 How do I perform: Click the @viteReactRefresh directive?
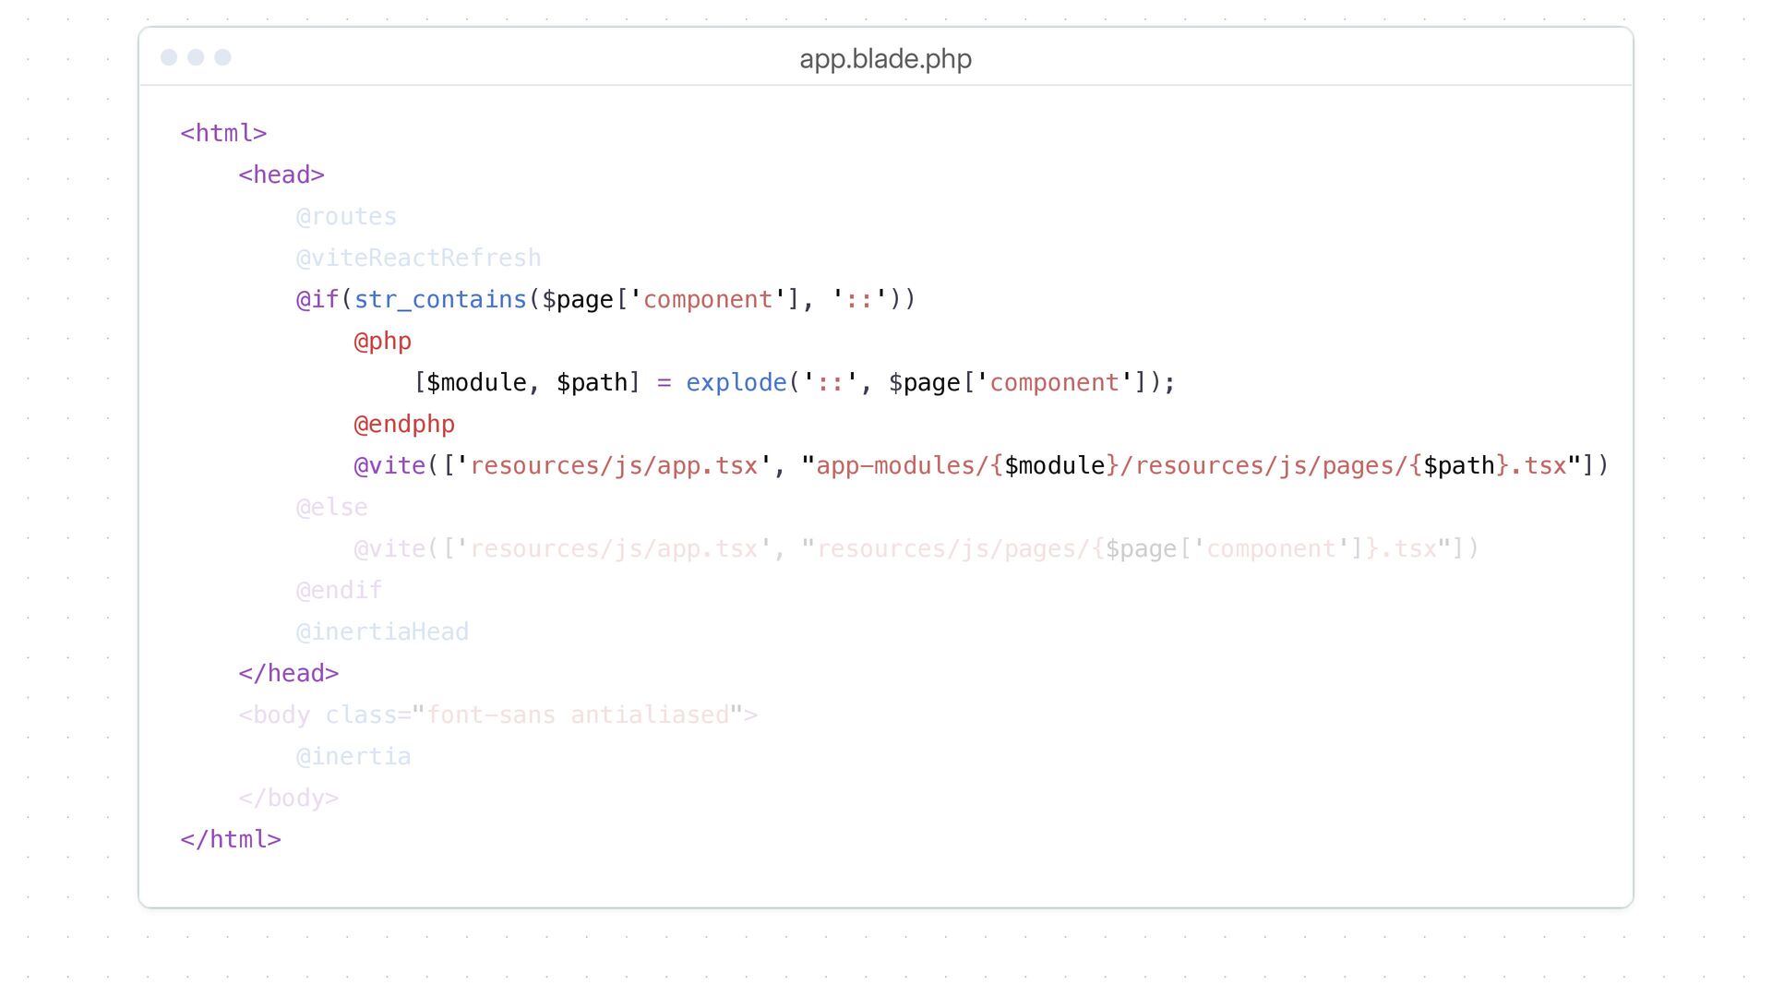tap(418, 258)
